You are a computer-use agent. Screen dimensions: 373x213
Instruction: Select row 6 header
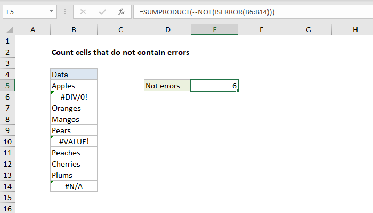[x=7, y=97]
